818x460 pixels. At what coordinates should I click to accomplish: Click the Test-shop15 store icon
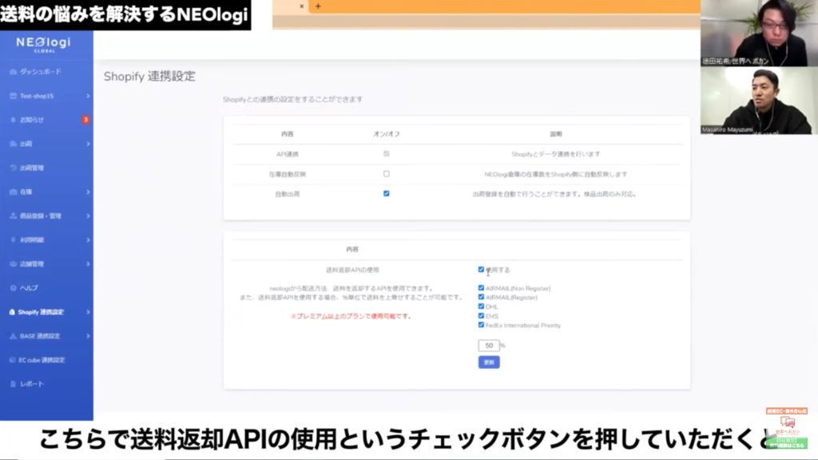click(13, 96)
